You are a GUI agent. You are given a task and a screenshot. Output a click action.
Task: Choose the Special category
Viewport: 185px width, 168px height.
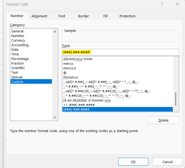click(31, 77)
